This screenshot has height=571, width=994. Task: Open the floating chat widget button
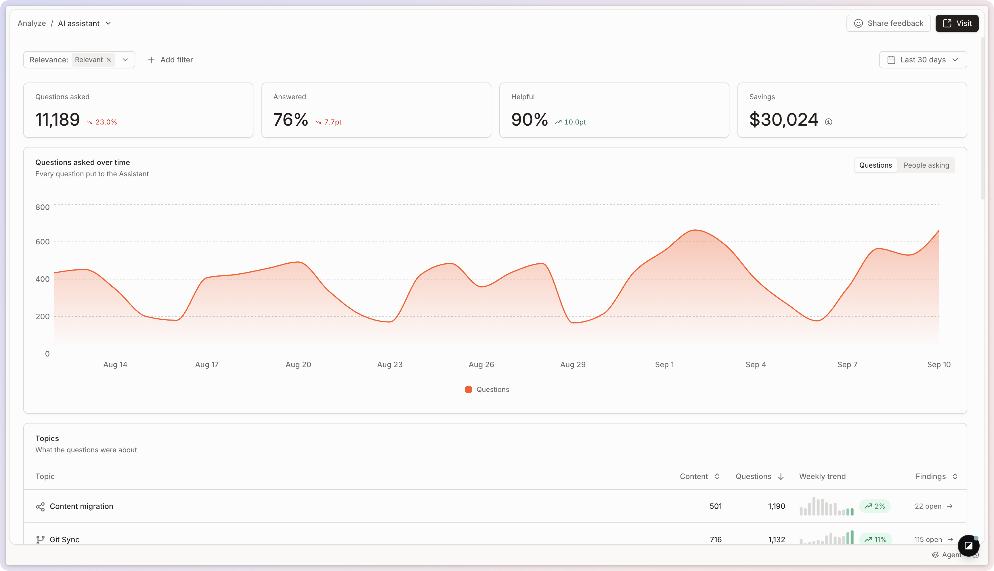(968, 545)
